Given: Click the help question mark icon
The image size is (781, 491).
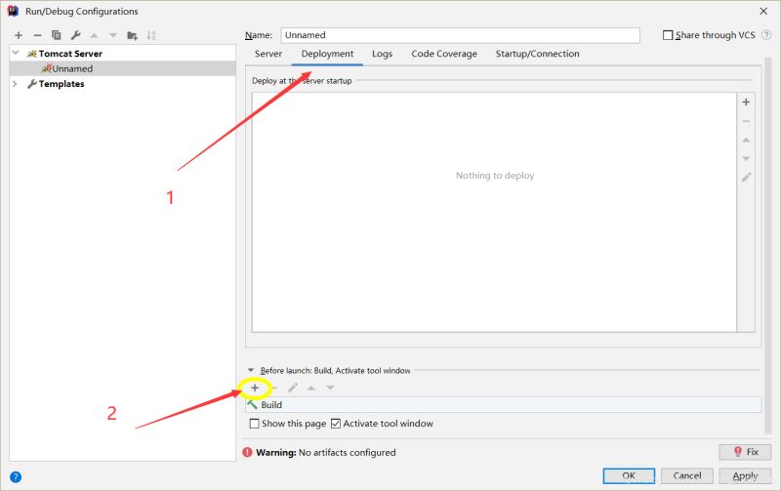Looking at the screenshot, I should coord(16,476).
